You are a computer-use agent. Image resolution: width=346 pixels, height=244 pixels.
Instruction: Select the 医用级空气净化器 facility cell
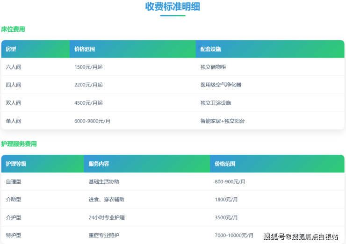pyautogui.click(x=221, y=85)
